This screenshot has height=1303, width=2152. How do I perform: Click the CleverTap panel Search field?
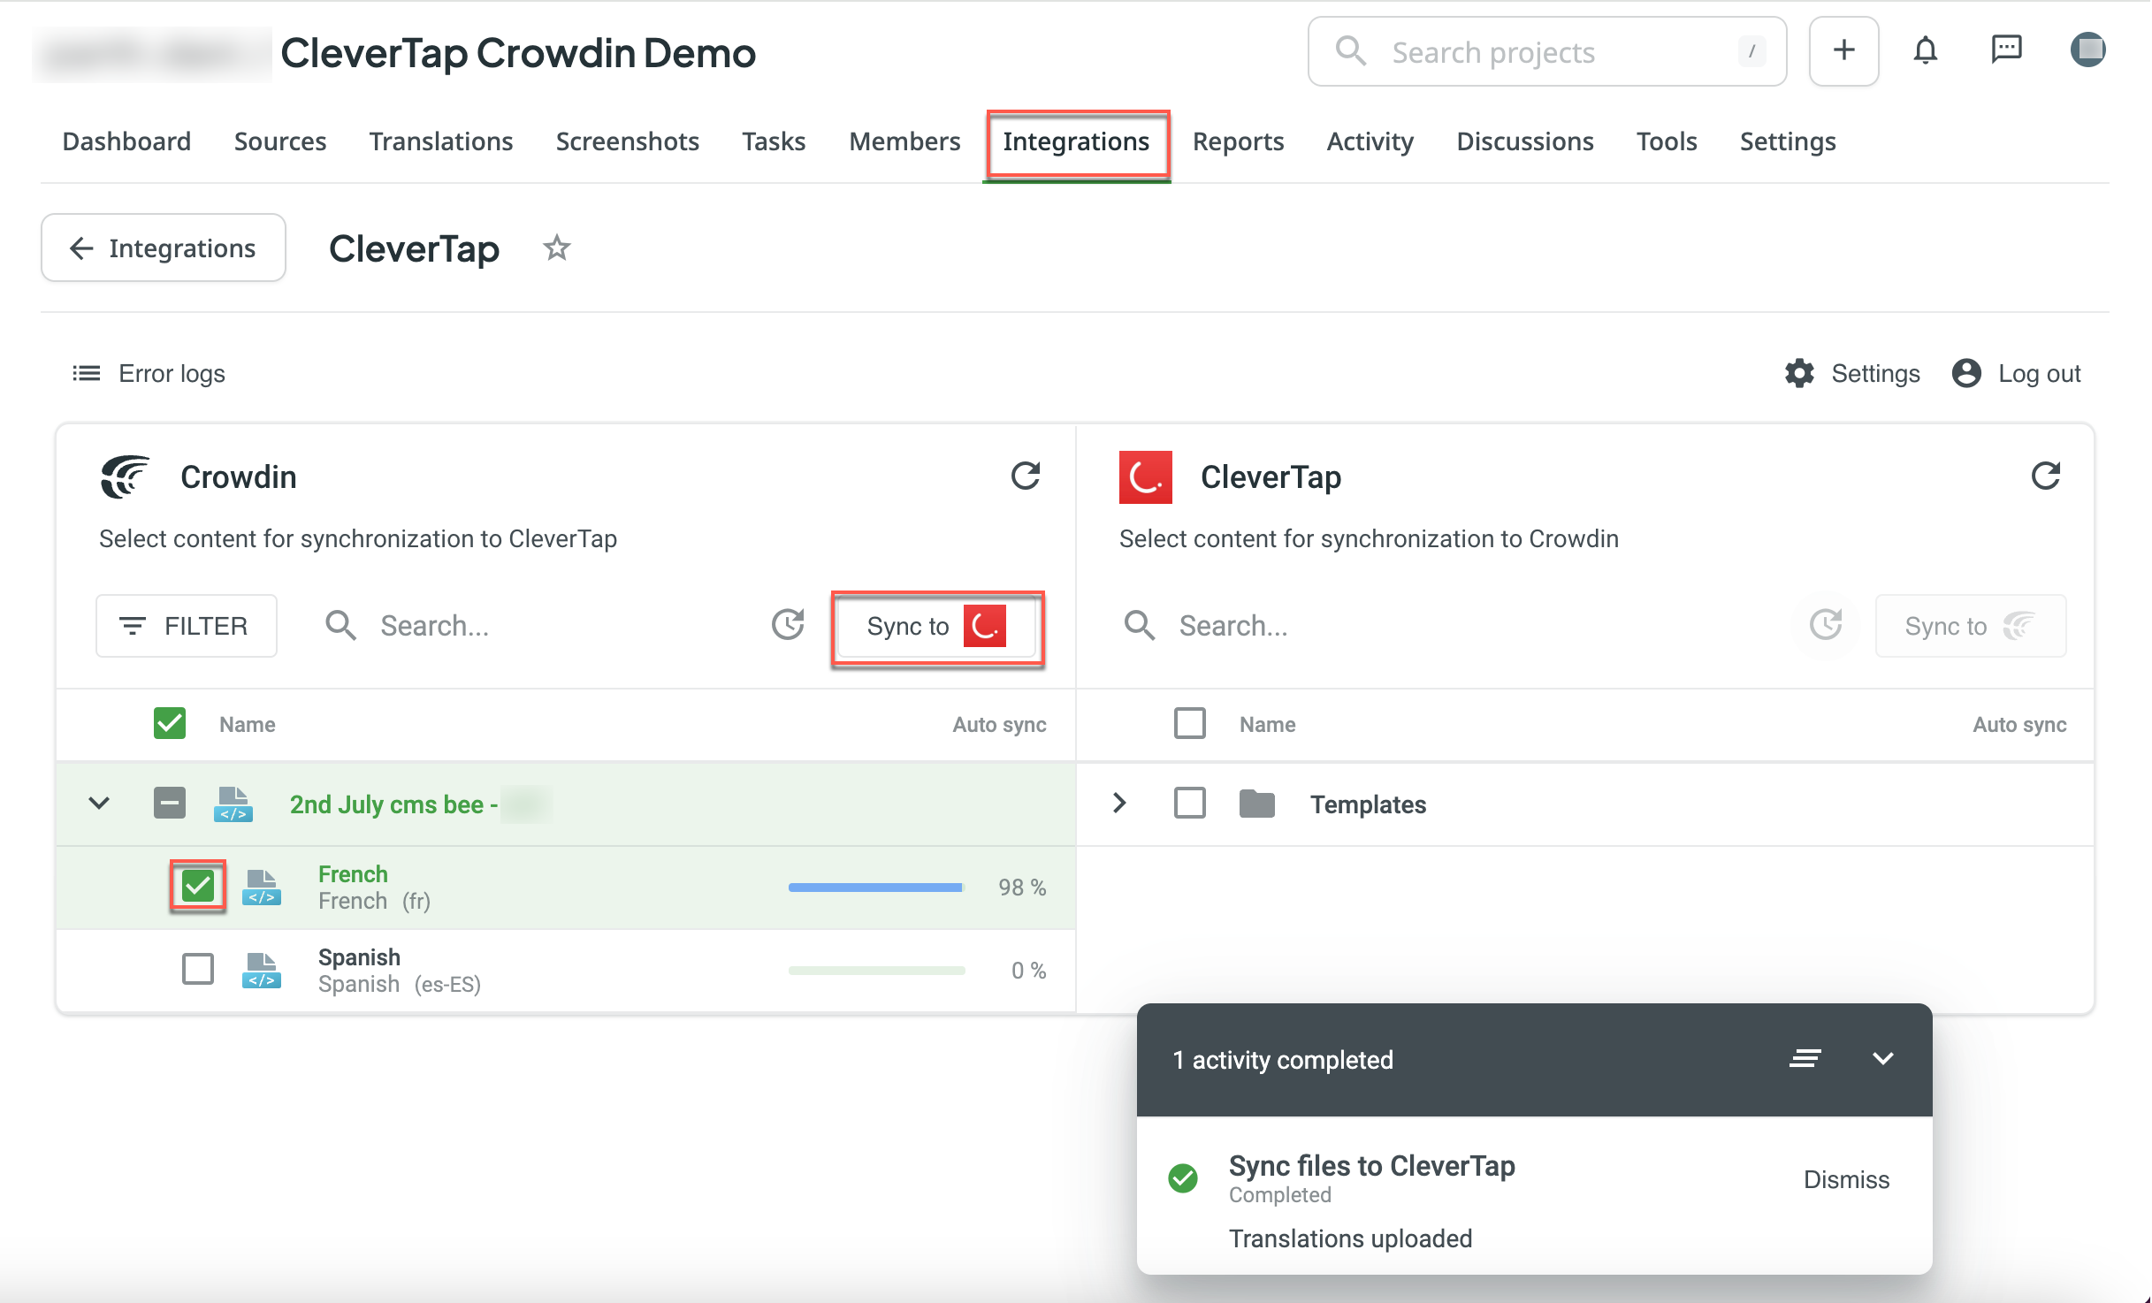click(1450, 626)
